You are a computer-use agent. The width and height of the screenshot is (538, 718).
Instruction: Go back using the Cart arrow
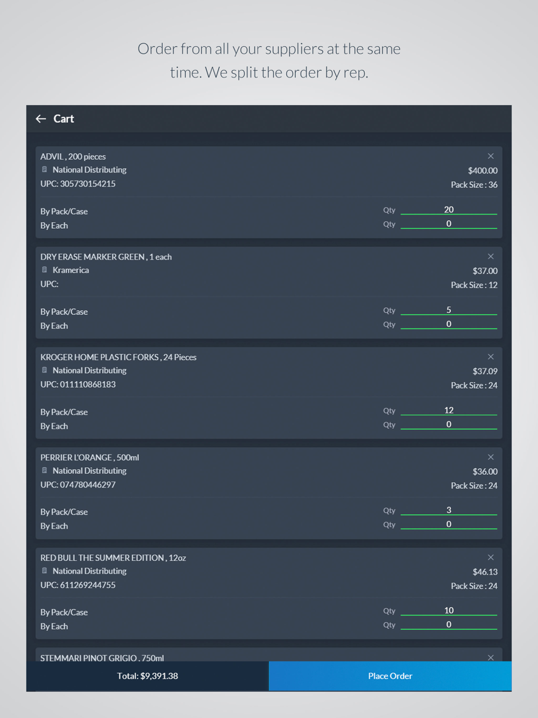click(41, 119)
